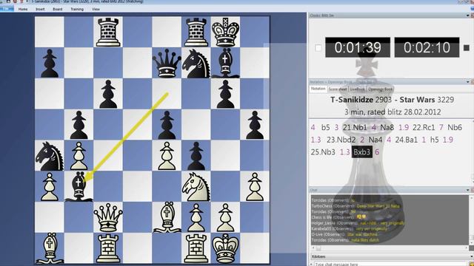Click the black king on g8
The image size is (474, 266).
[x=225, y=32]
